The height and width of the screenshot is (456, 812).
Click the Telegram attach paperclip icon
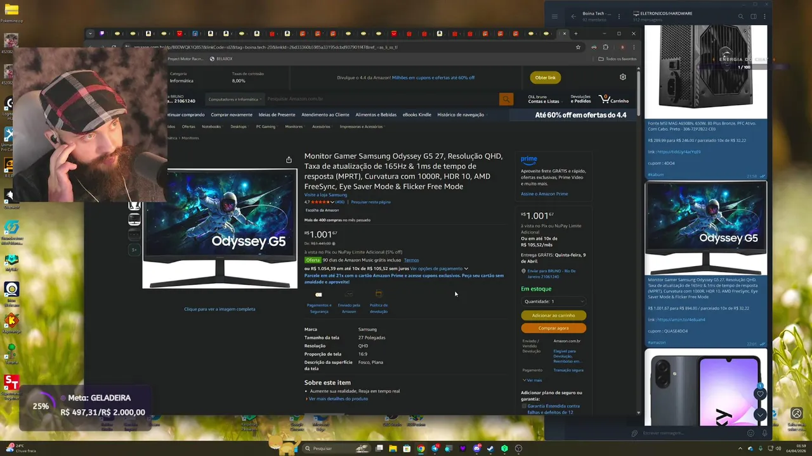[634, 433]
